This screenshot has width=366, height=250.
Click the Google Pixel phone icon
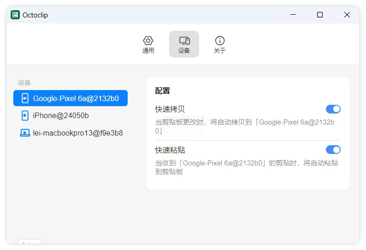click(25, 98)
